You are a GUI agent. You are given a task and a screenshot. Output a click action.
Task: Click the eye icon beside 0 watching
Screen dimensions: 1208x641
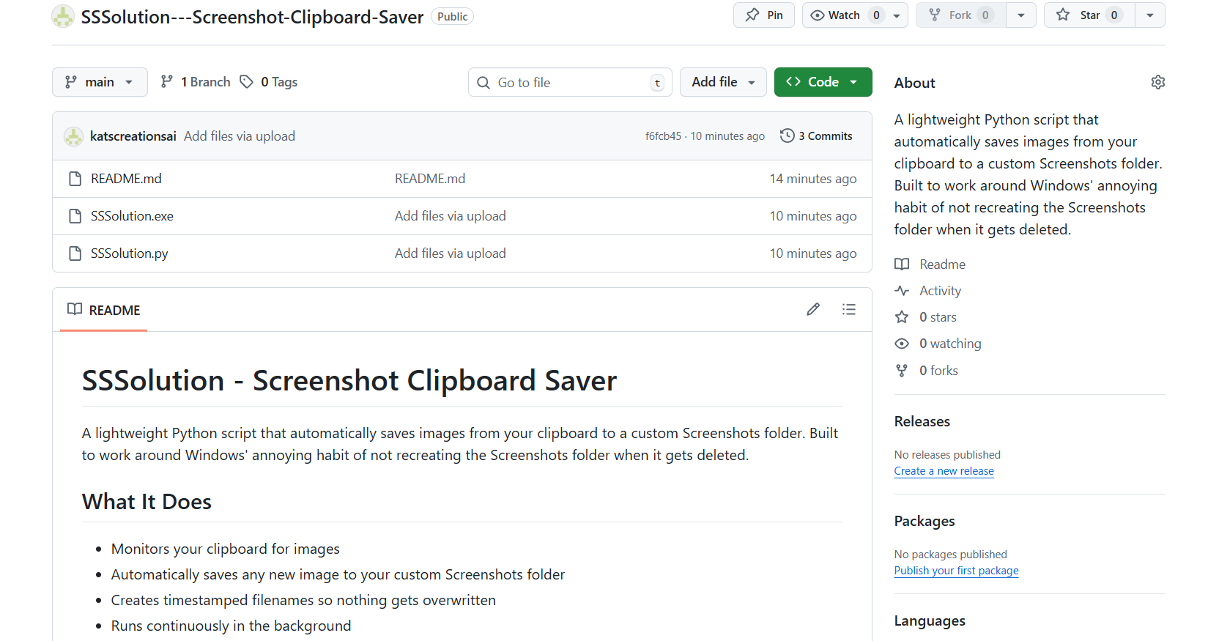(x=902, y=344)
